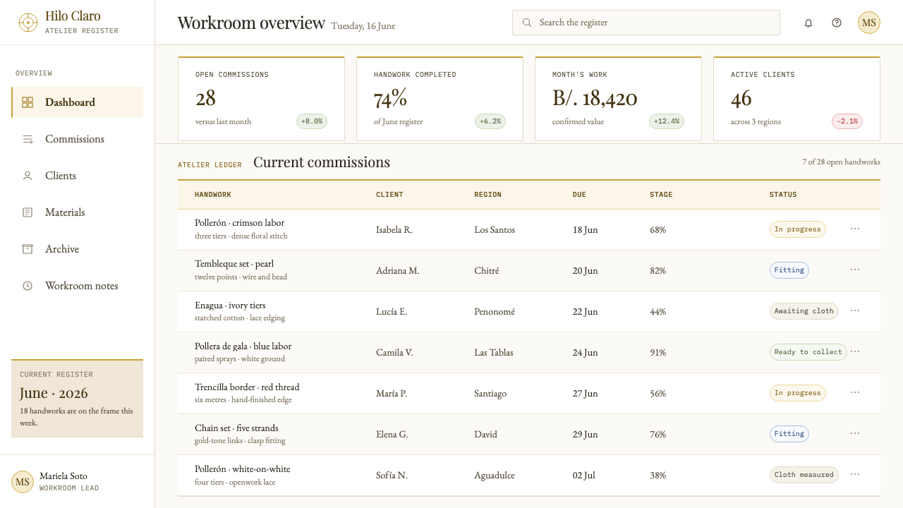The width and height of the screenshot is (903, 508).
Task: Open the Archive section
Action: coord(77,249)
